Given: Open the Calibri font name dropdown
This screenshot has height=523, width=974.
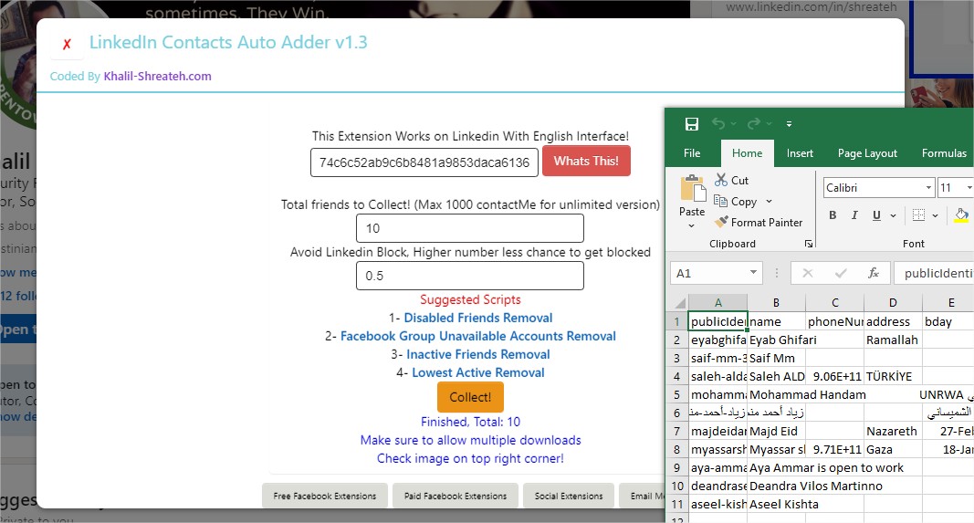Looking at the screenshot, I should (928, 188).
